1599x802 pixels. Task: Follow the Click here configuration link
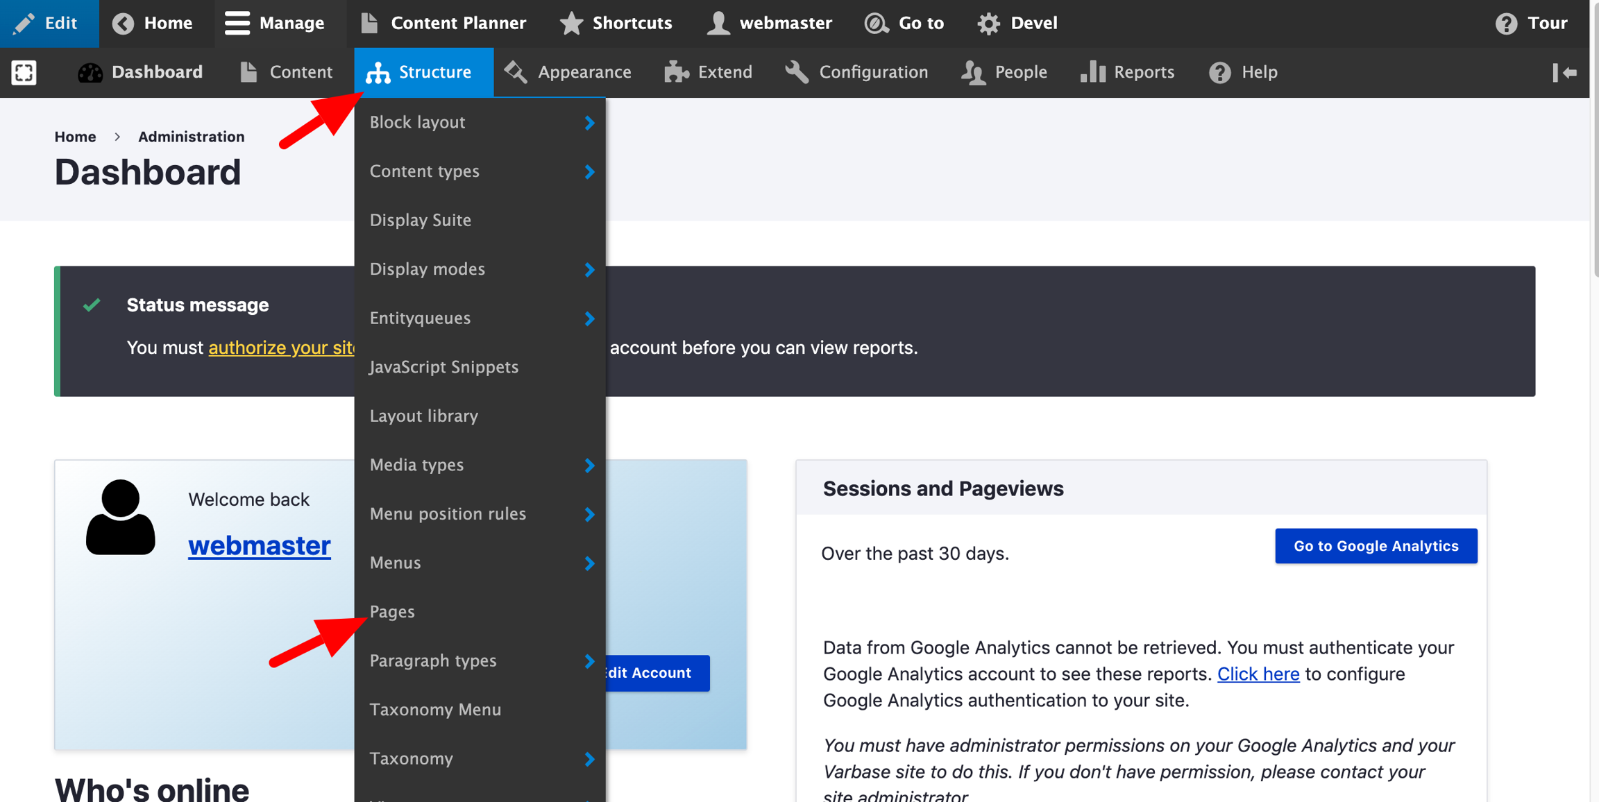[1258, 674]
